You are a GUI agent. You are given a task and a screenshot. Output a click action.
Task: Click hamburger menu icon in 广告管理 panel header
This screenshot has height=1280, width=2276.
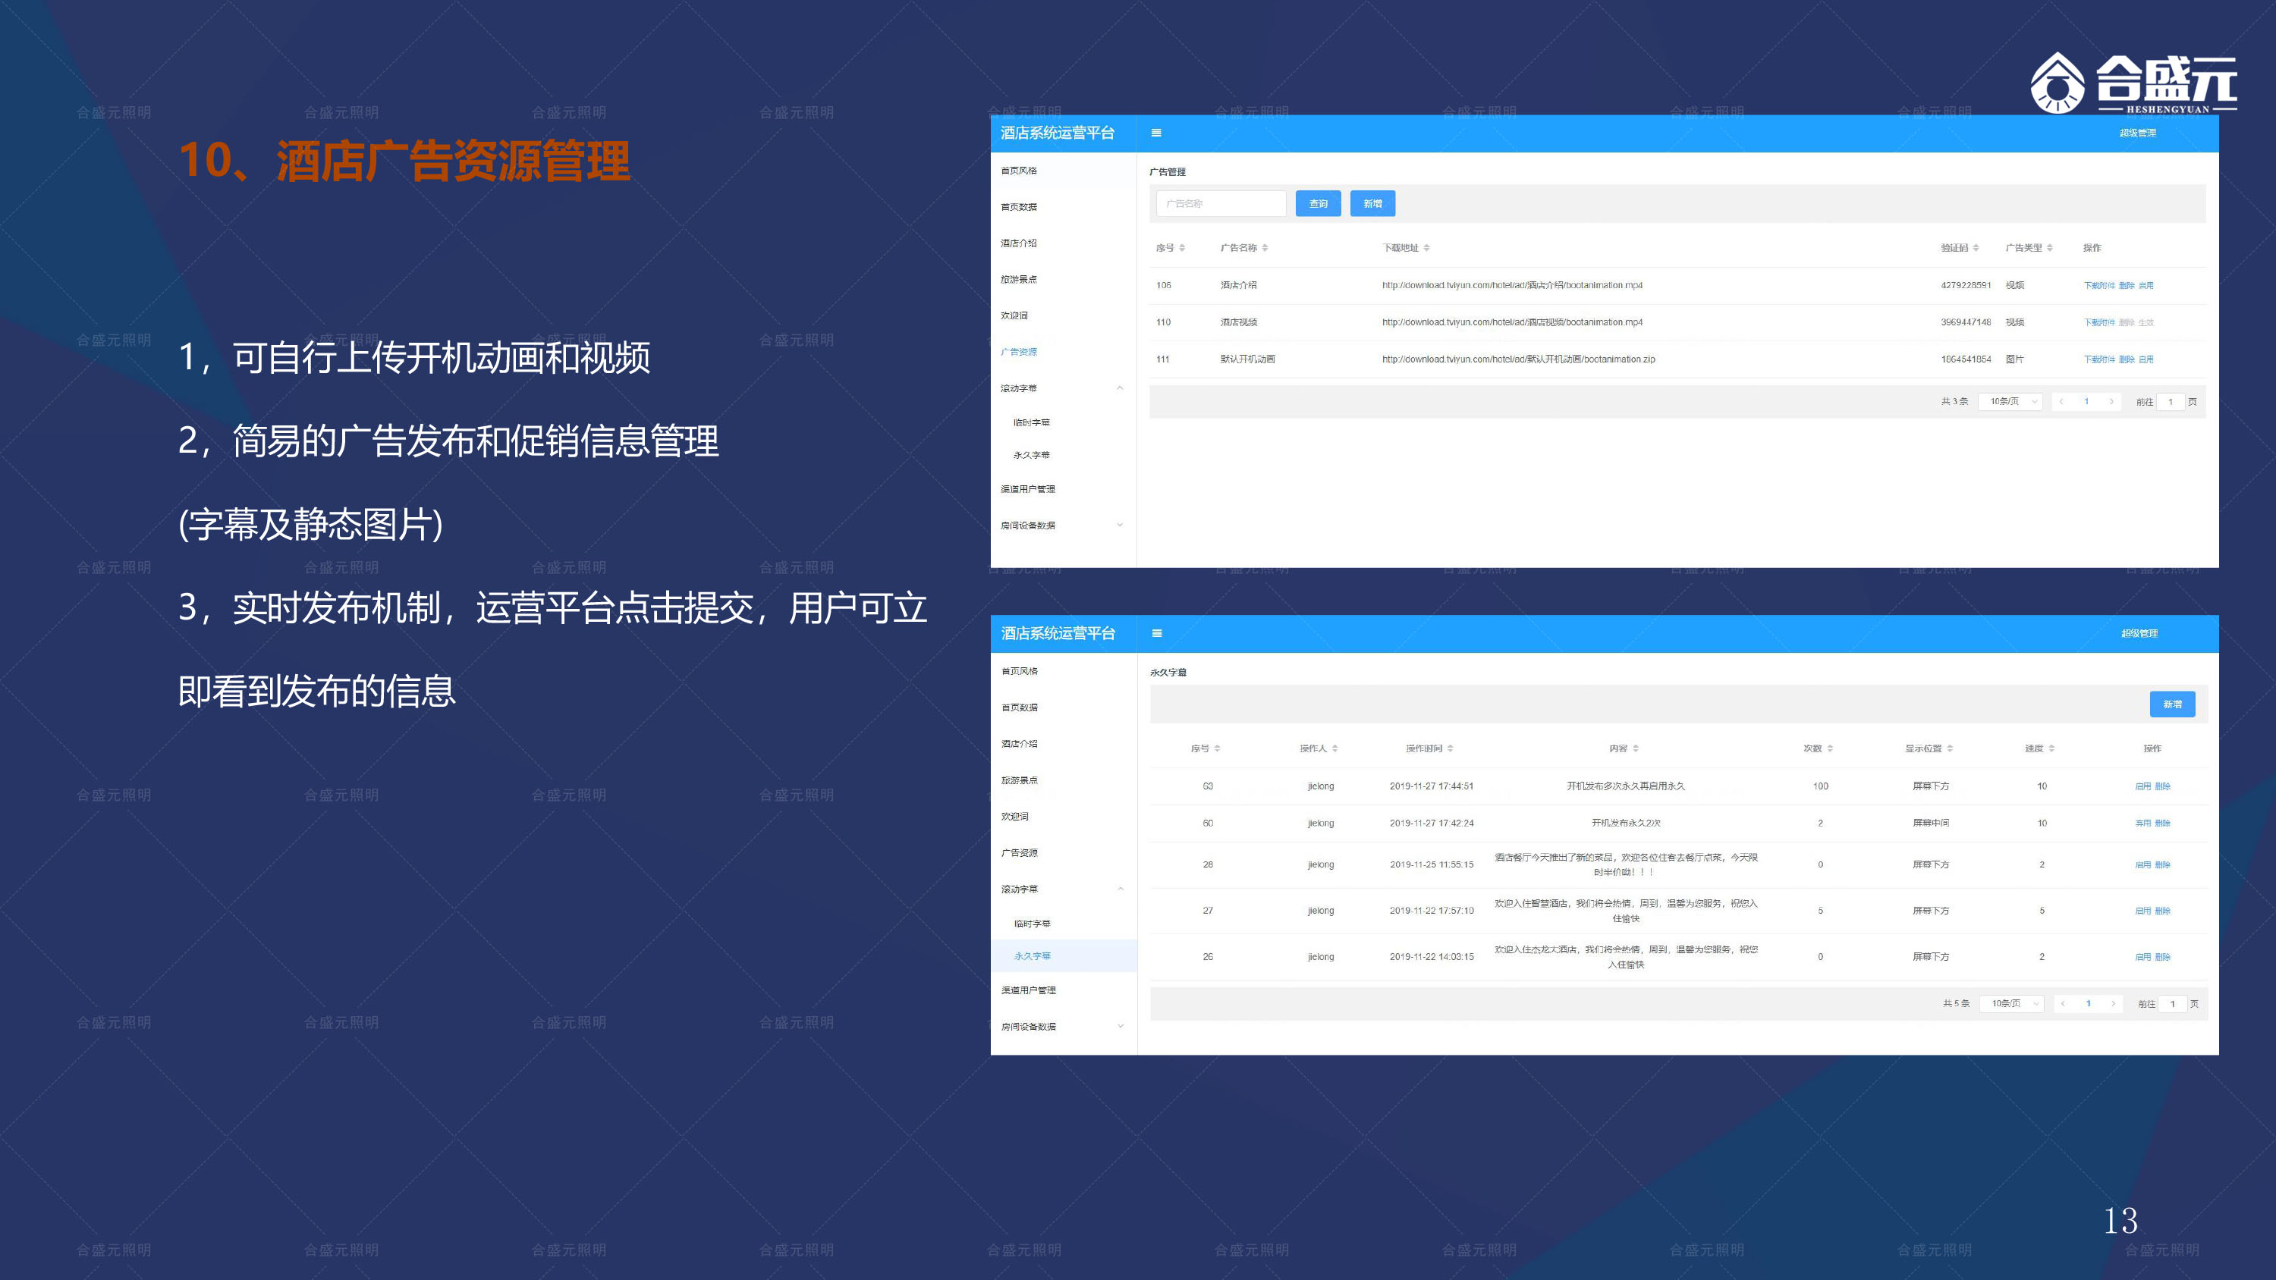[x=1155, y=133]
